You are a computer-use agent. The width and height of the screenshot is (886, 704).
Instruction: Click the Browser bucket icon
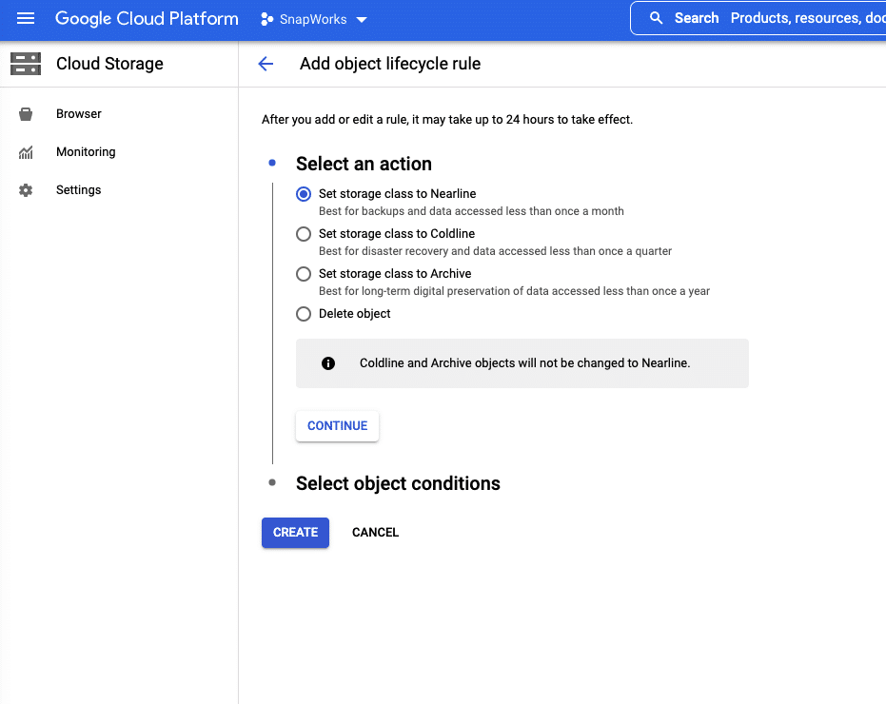pos(26,114)
